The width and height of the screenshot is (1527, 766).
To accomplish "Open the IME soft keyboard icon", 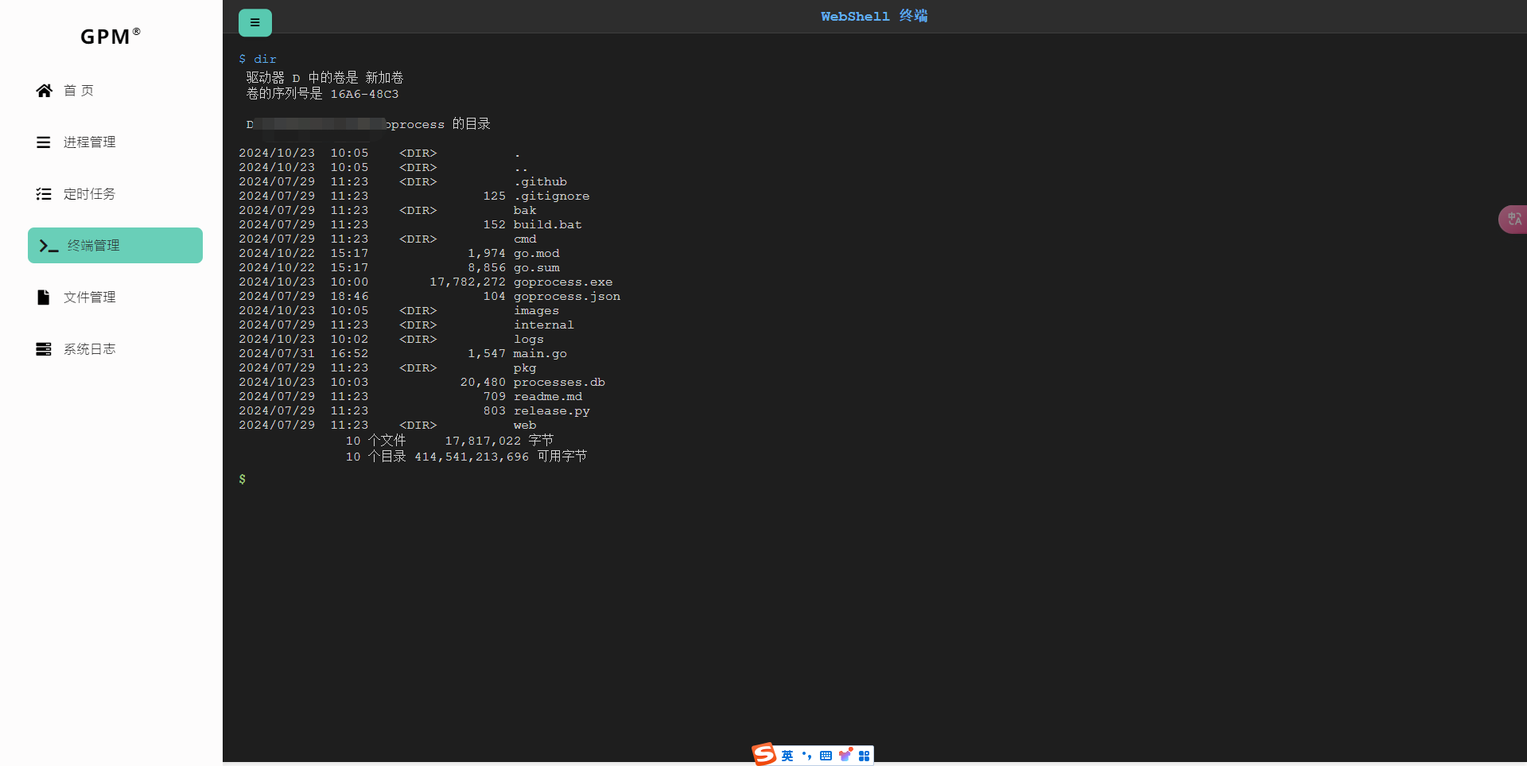I will pos(826,756).
